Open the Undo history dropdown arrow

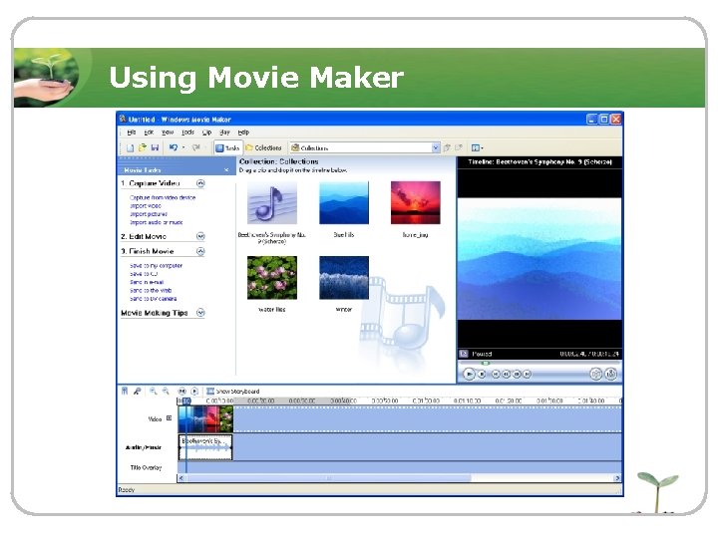pyautogui.click(x=183, y=147)
